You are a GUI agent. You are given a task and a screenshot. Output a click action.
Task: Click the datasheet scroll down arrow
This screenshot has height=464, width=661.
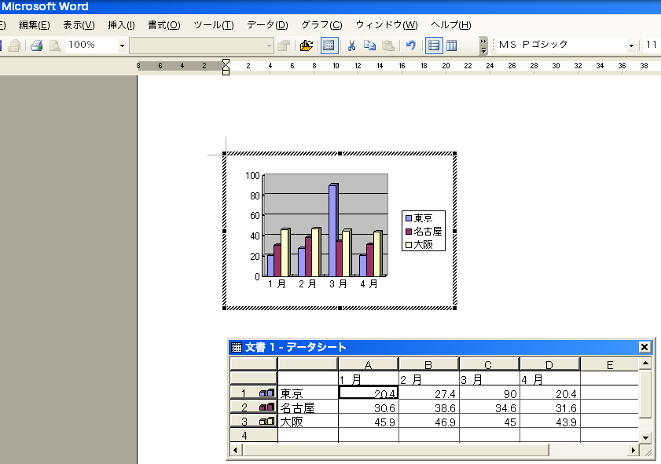click(x=645, y=438)
